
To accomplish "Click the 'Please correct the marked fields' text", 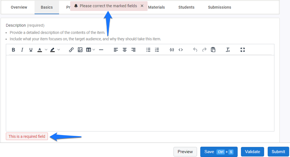I will 108,6.
